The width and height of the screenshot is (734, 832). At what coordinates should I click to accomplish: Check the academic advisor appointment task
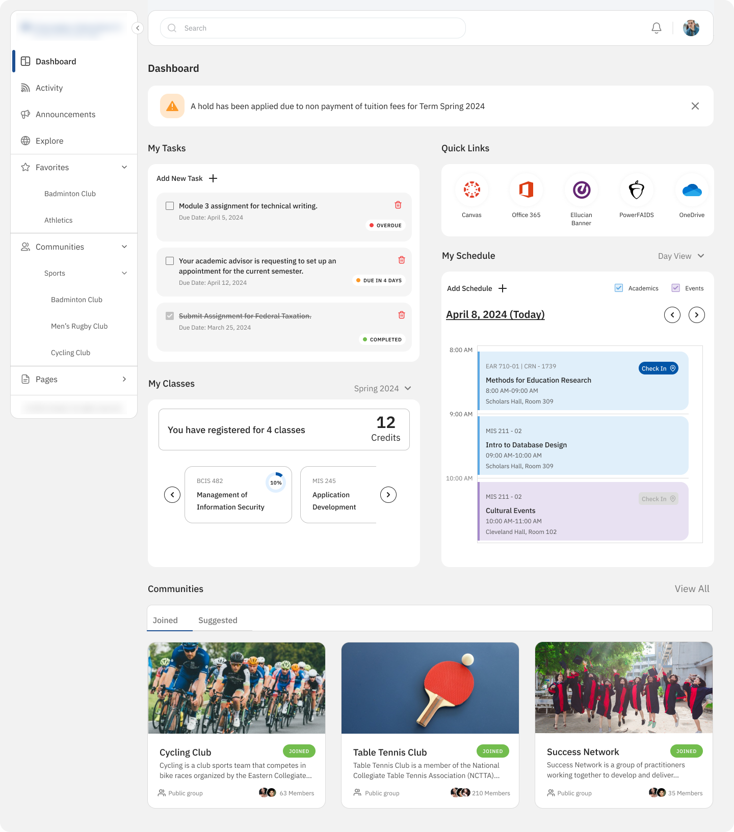(x=170, y=261)
